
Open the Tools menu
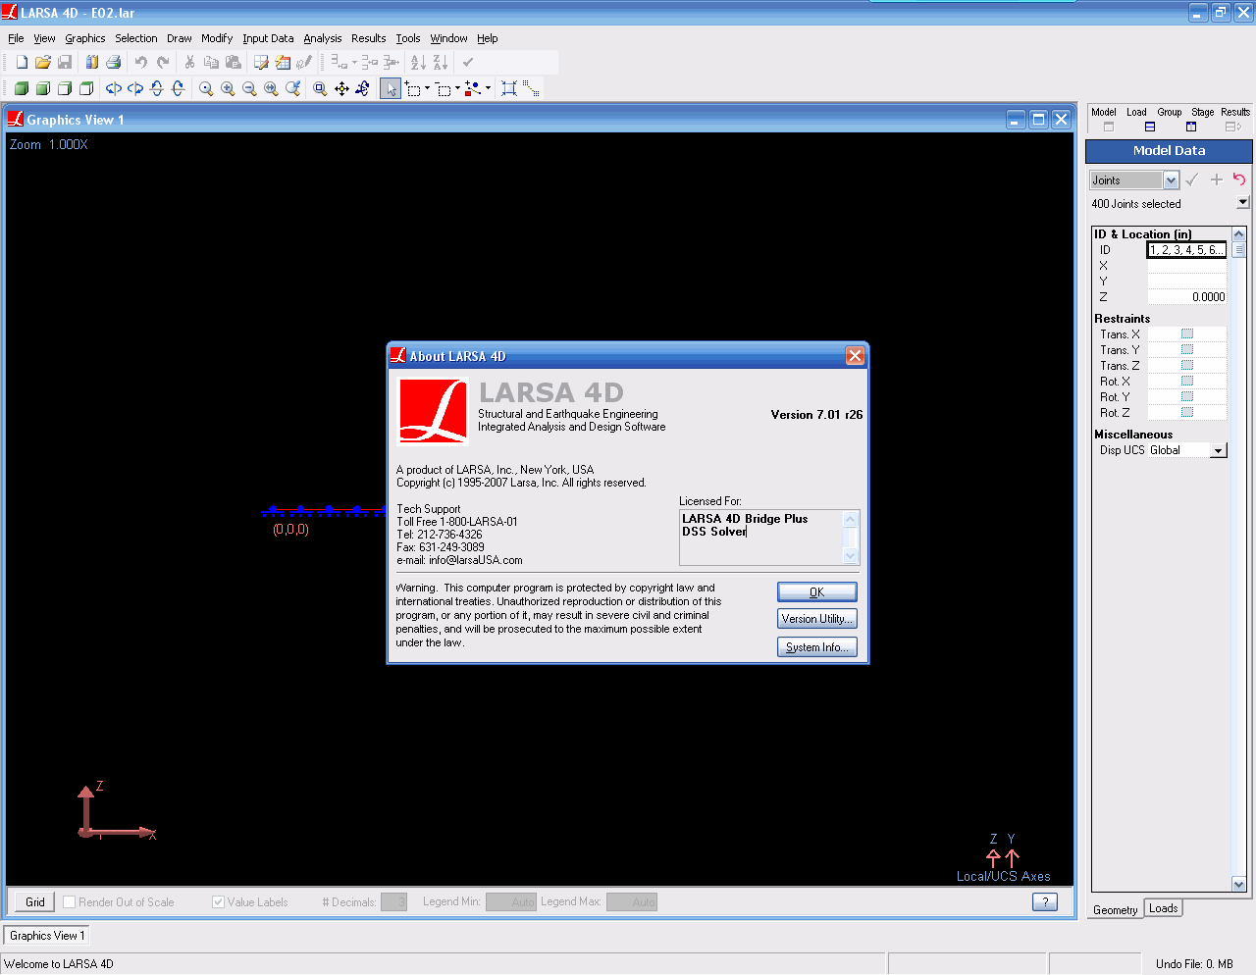point(408,38)
